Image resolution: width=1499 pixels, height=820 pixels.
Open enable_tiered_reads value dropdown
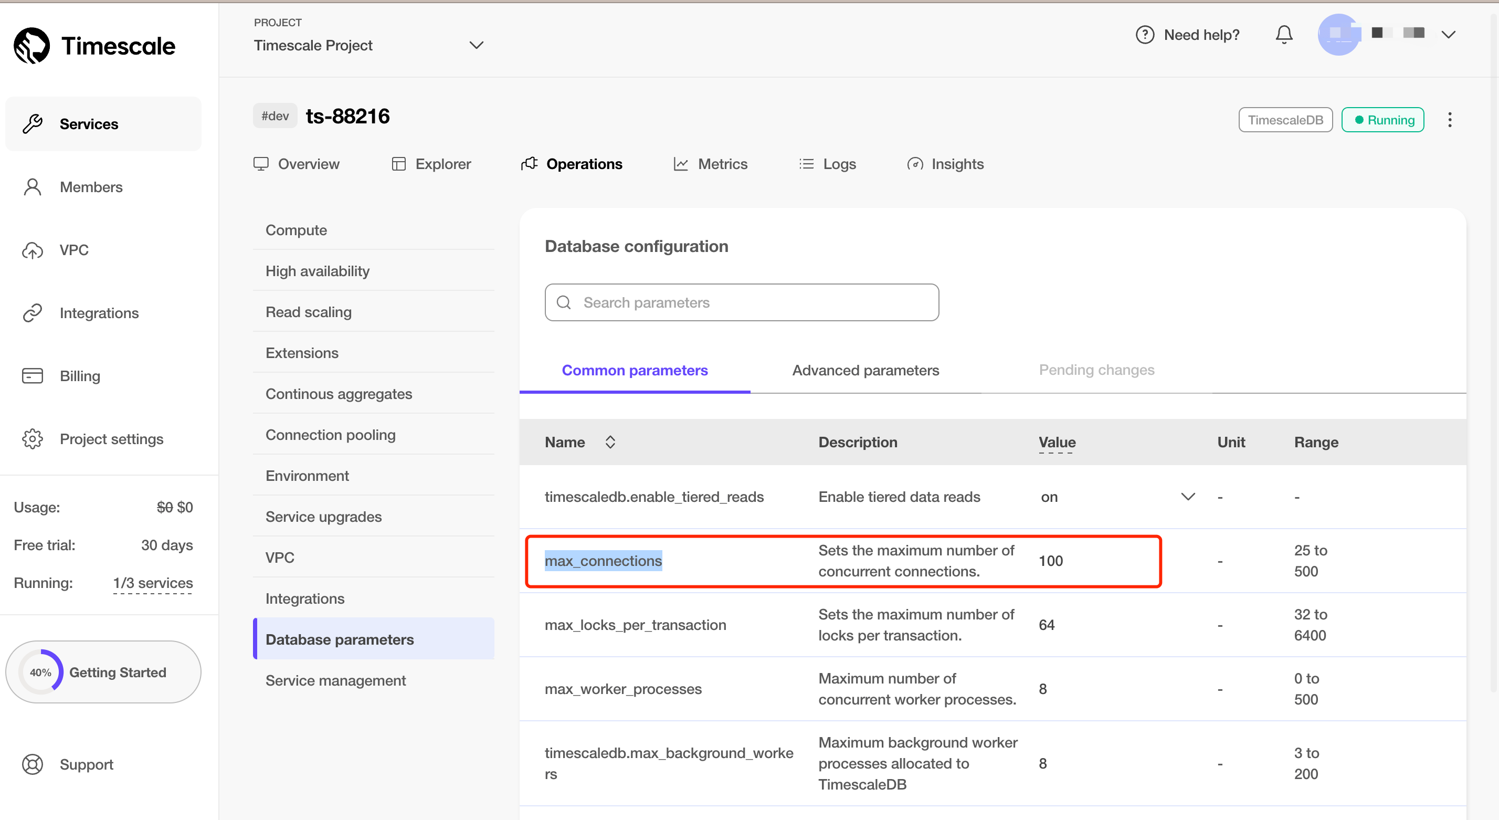[x=1188, y=497]
